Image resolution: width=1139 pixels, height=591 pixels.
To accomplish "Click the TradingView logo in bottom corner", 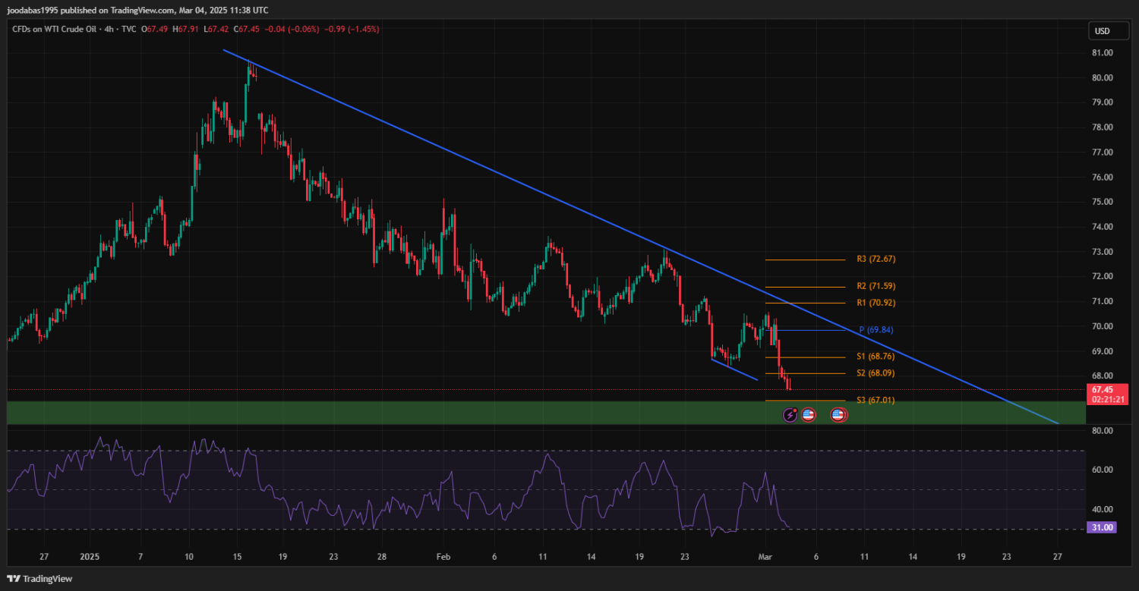I will pyautogui.click(x=39, y=579).
